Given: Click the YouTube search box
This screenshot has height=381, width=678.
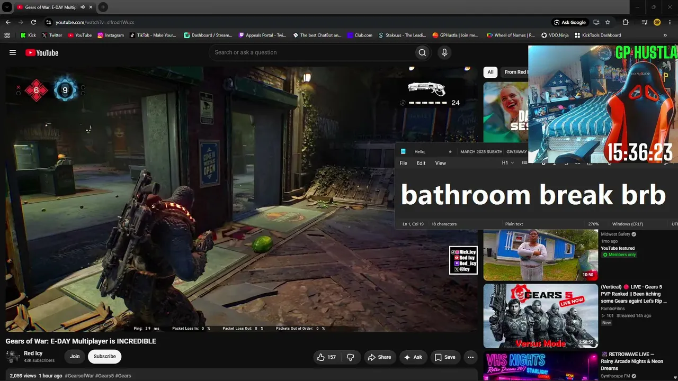Looking at the screenshot, I should coord(312,52).
